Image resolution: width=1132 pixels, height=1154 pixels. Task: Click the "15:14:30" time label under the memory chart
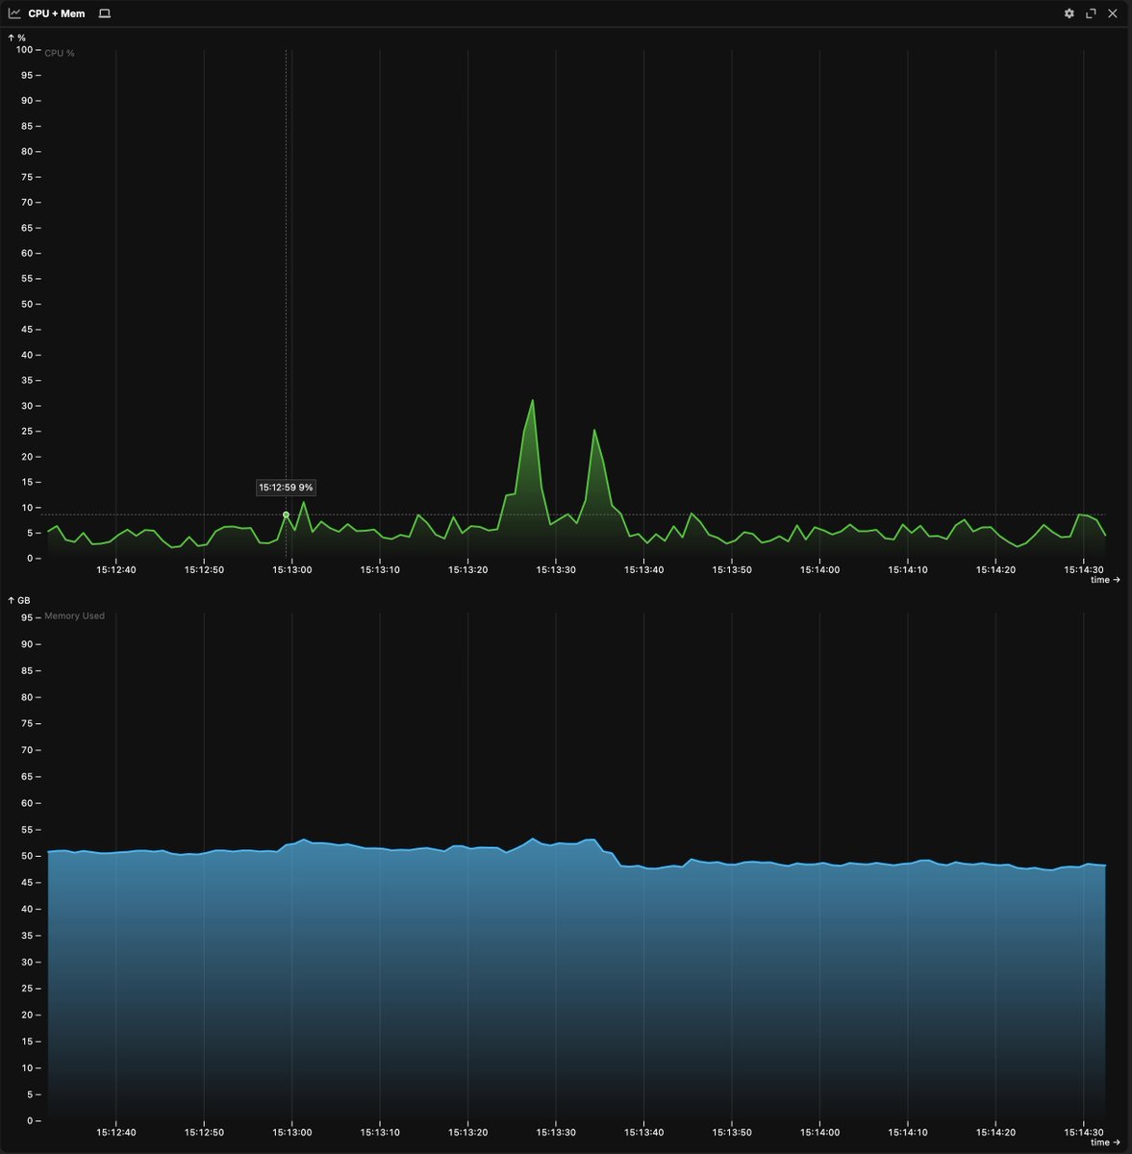click(1084, 1133)
